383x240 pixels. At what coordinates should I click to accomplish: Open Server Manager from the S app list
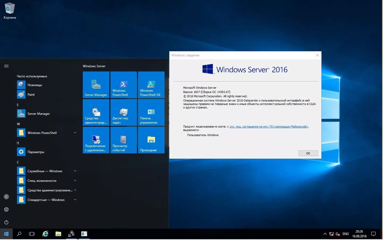point(47,114)
